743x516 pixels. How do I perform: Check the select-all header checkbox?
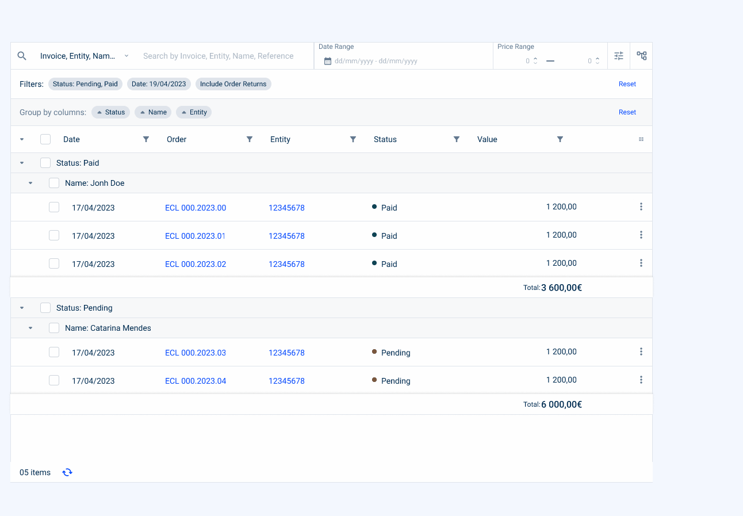pyautogui.click(x=45, y=139)
